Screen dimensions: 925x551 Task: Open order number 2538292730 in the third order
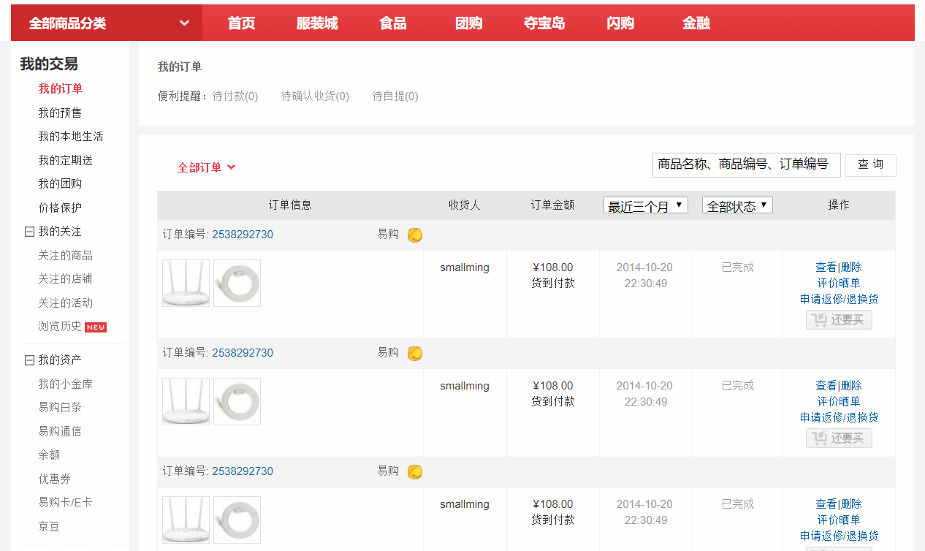tap(243, 471)
